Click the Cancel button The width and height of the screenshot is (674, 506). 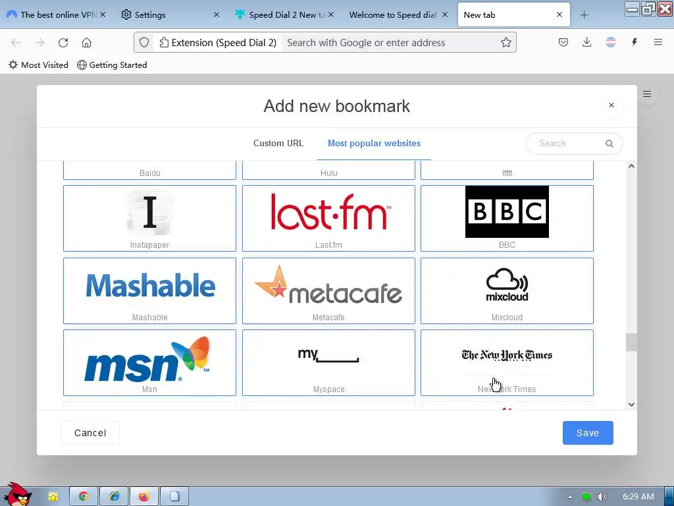point(90,433)
